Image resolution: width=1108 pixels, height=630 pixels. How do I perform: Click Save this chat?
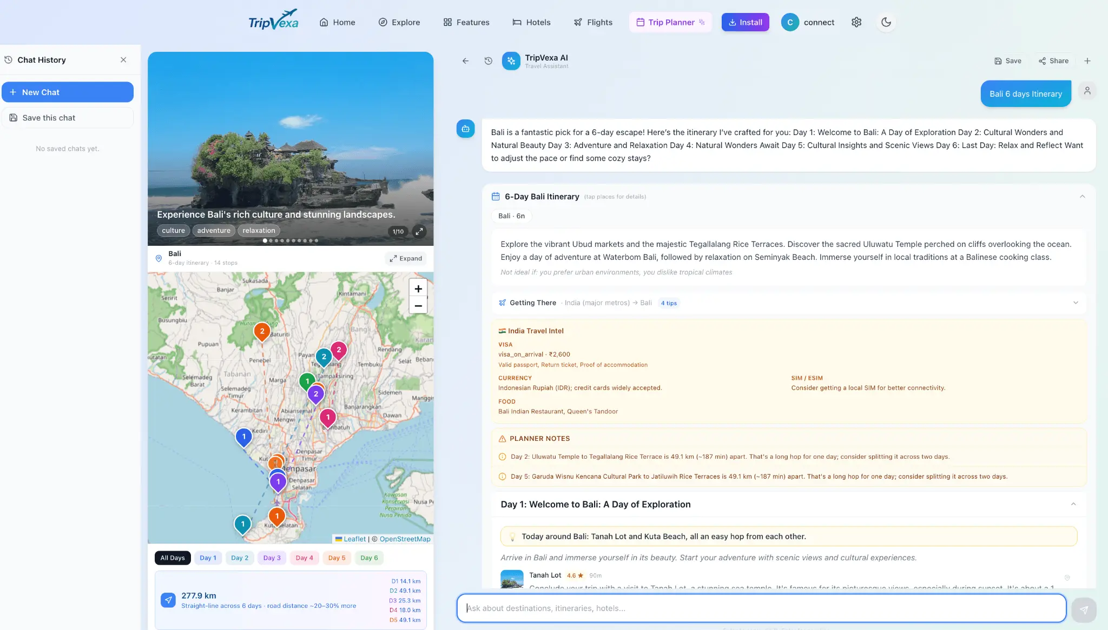[x=68, y=118]
